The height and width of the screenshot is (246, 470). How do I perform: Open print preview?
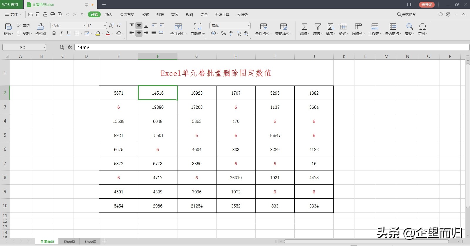tap(60, 14)
